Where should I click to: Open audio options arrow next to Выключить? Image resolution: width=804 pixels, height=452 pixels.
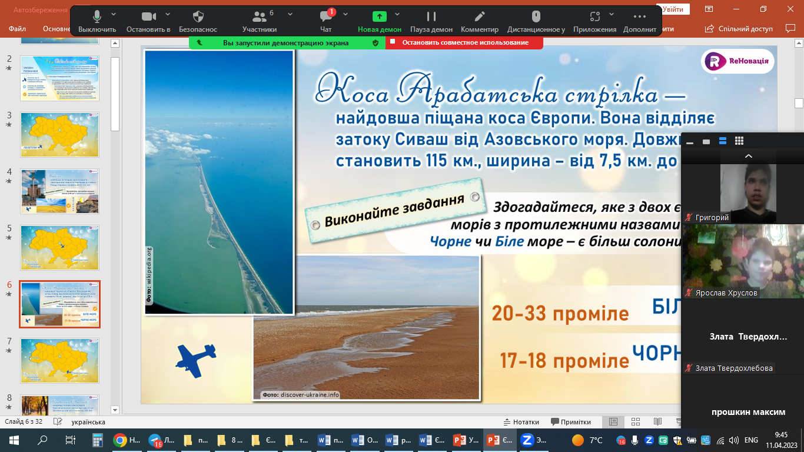(x=114, y=14)
